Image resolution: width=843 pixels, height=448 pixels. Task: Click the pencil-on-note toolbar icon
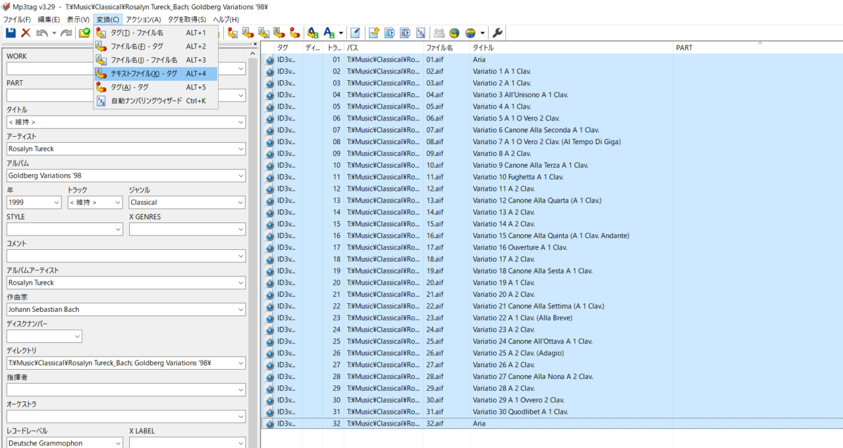pyautogui.click(x=356, y=33)
